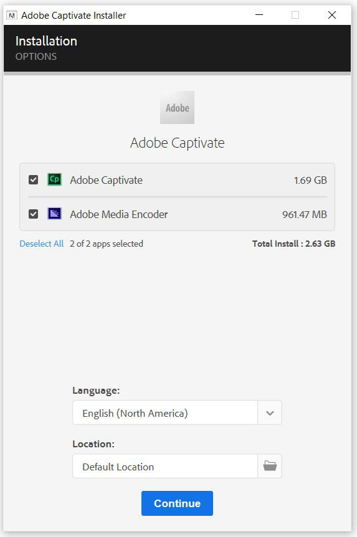This screenshot has width=357, height=537.
Task: Click the Adobe Captivate Cp icon
Action: 54,179
